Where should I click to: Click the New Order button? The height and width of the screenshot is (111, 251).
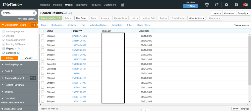(81, 18)
